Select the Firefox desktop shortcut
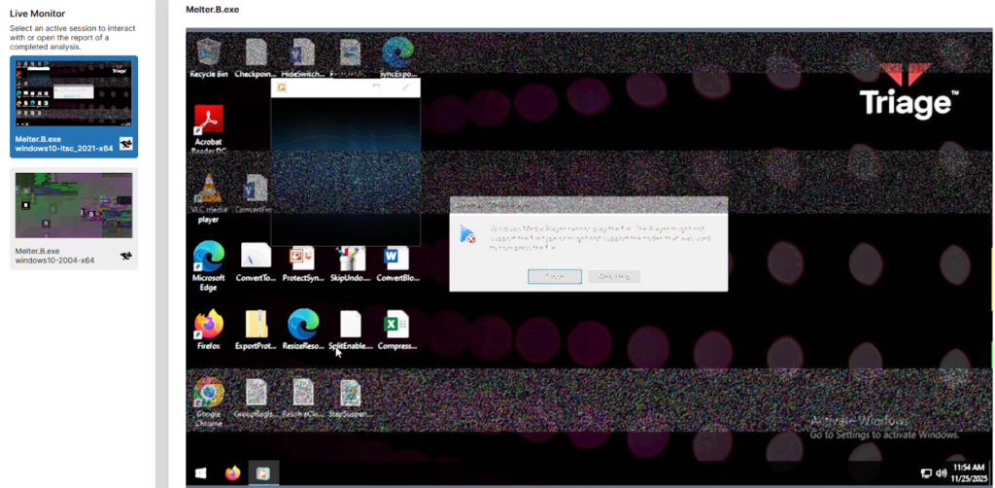This screenshot has width=995, height=488. pyautogui.click(x=209, y=326)
